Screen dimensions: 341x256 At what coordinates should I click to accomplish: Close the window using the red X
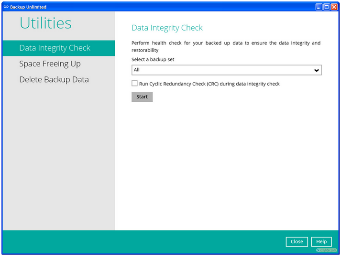334,7
